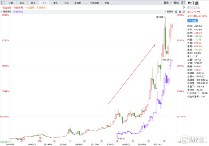Click the 分红慷慨 tag
The height and width of the screenshot is (146, 209).
point(18,8)
